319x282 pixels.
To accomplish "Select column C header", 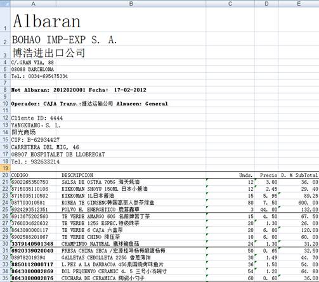I will [230, 4].
